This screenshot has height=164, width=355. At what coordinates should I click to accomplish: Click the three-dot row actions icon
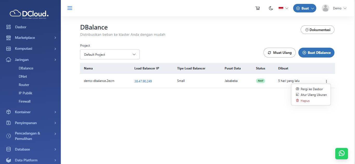(x=326, y=81)
